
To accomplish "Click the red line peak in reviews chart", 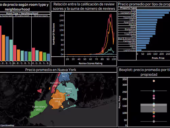I will pos(111,14).
